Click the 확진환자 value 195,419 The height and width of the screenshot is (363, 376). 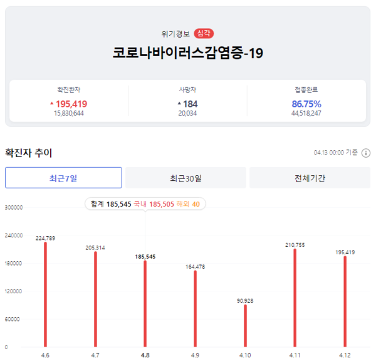(71, 104)
